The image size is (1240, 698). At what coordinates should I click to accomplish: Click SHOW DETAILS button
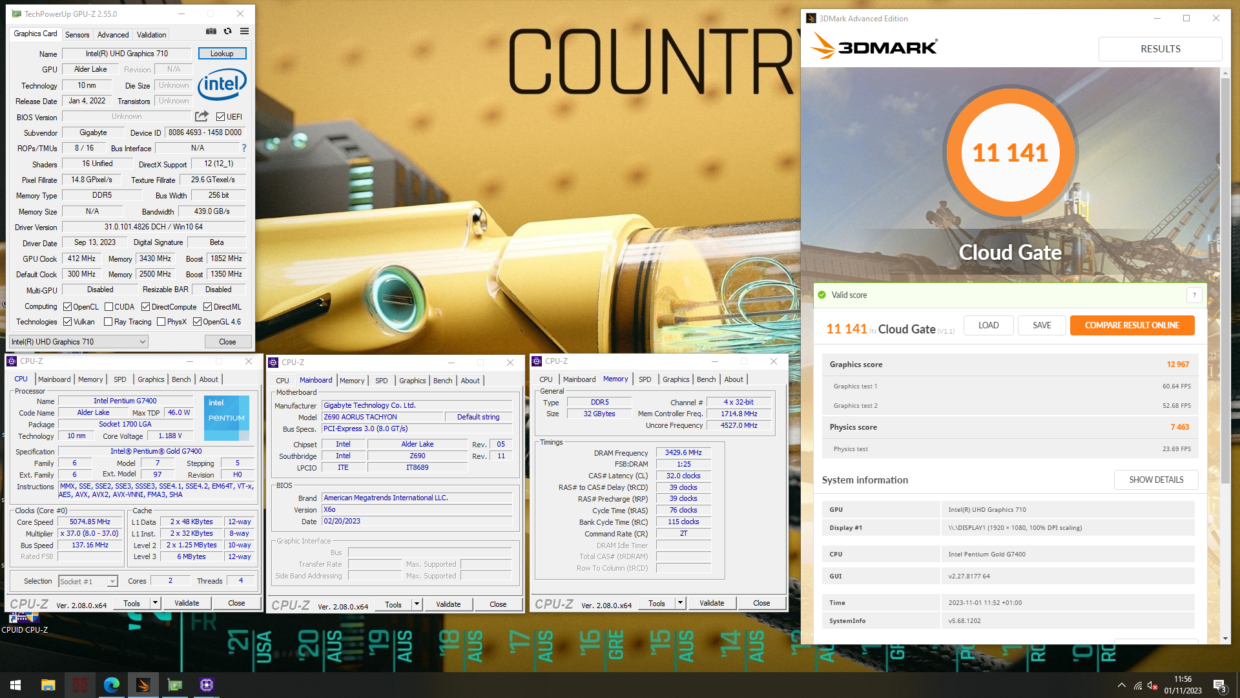point(1156,480)
